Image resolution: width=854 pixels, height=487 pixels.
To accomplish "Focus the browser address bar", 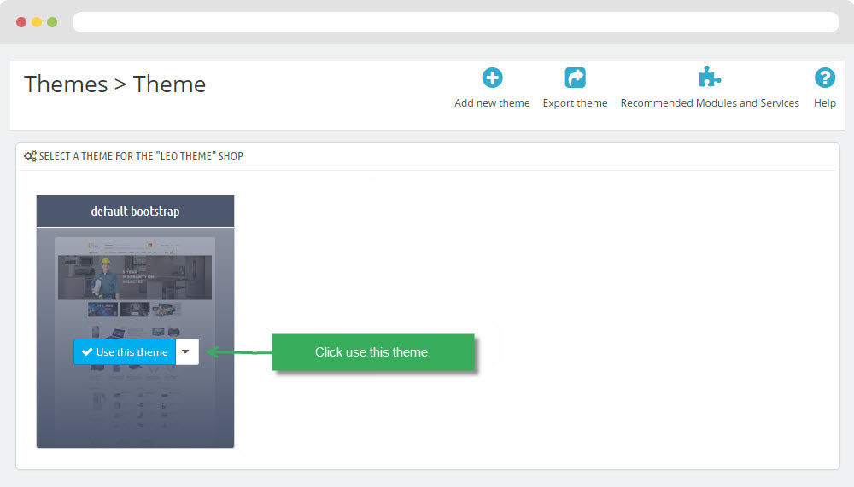I will coord(455,22).
